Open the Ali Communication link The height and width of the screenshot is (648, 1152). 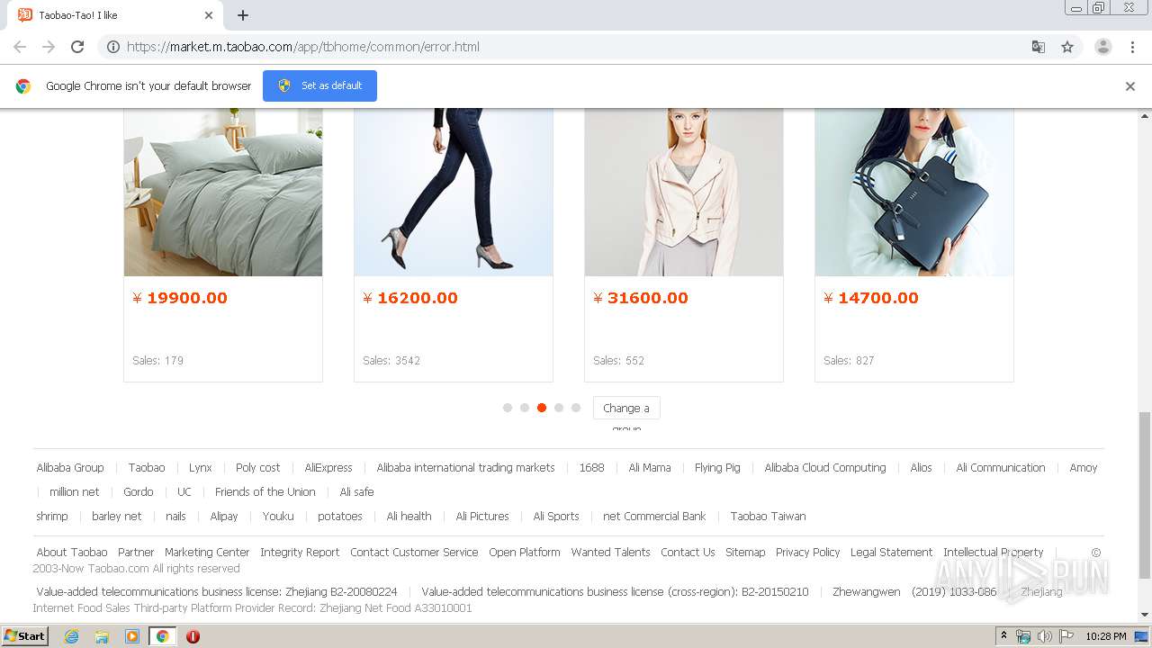1001,468
